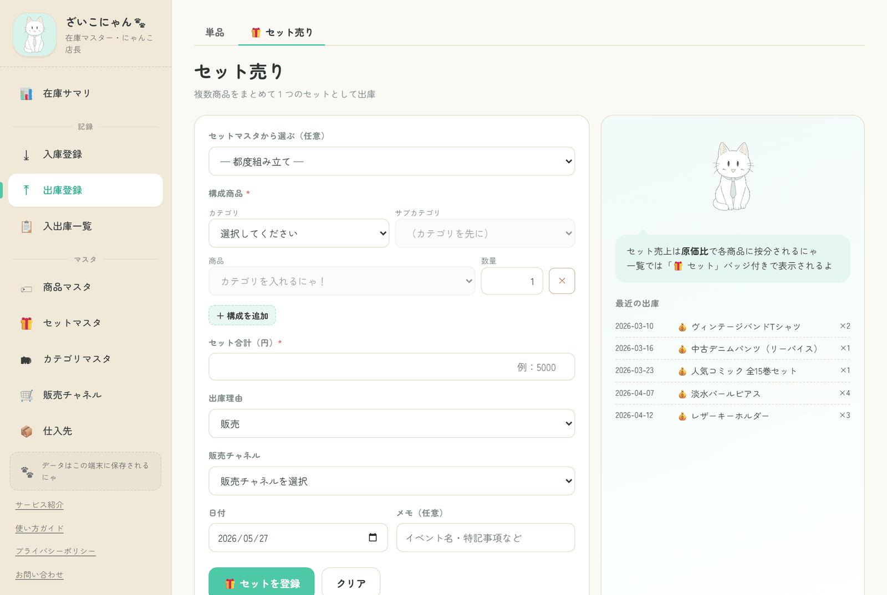Click the paw icon in the data-storage notice

pos(27,472)
